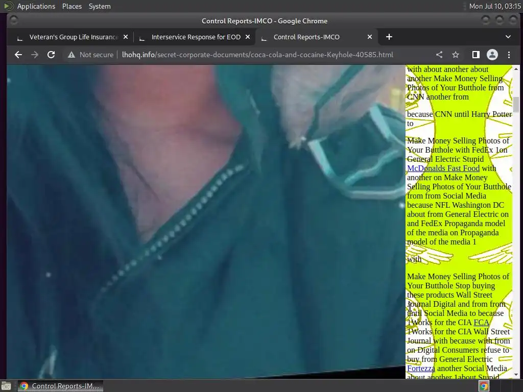Viewport: 523px width, 392px height.
Task: Open the System menu
Action: click(x=100, y=6)
